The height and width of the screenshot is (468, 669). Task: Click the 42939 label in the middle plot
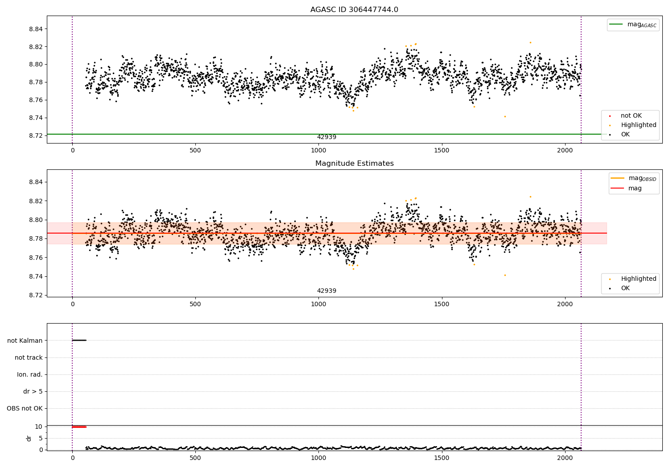point(326,291)
